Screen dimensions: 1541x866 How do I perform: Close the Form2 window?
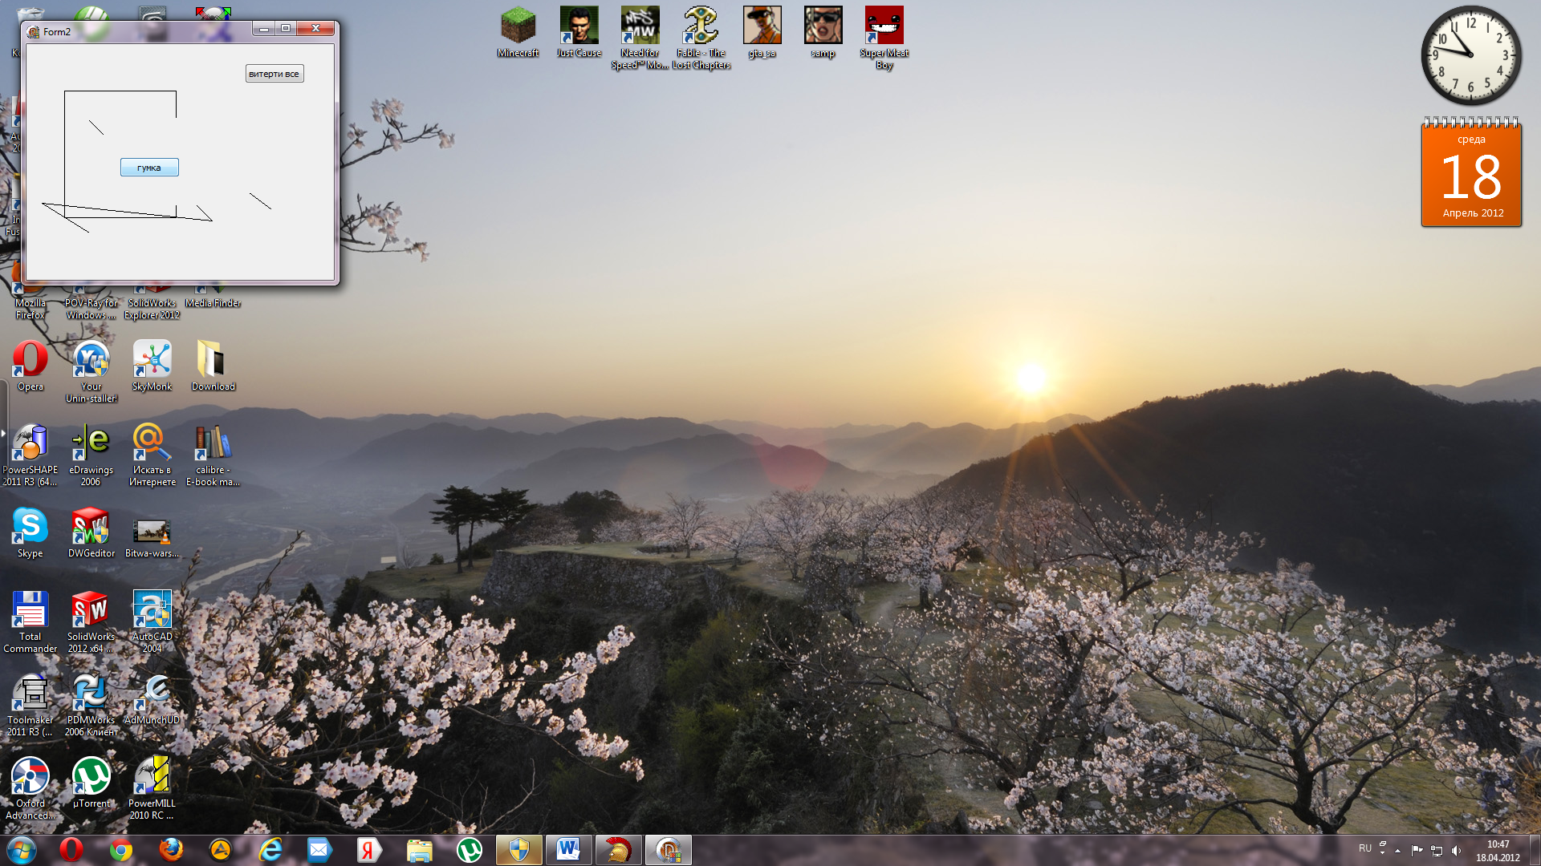pos(315,28)
